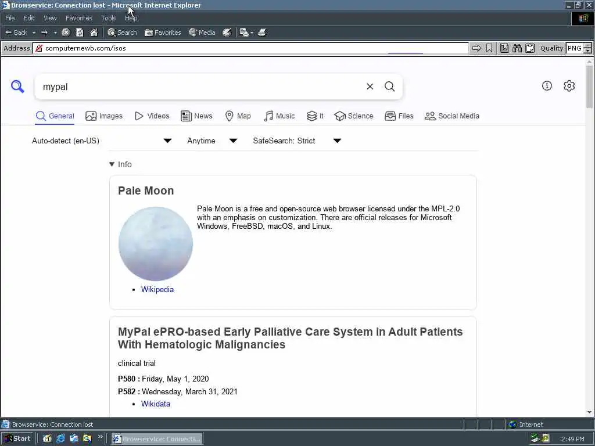The width and height of the screenshot is (595, 446).
Task: Expand the quick launch chevron overflow
Action: point(100,437)
